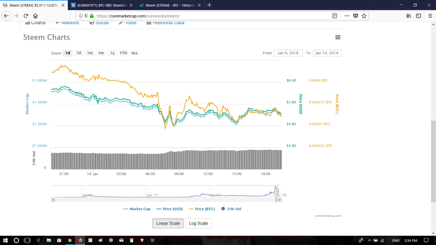The image size is (436, 245).
Task: Set chart zoom to 1y
Action: [x=112, y=53]
